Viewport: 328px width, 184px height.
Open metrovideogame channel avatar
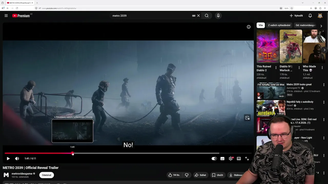(x=6, y=175)
